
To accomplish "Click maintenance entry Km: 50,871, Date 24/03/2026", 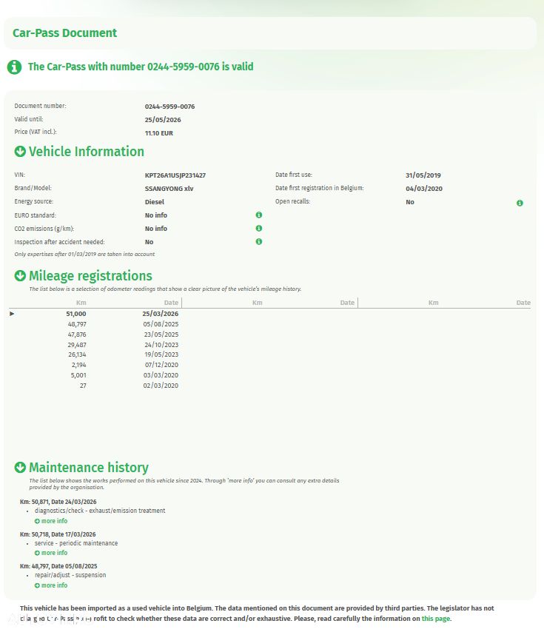I will [58, 502].
